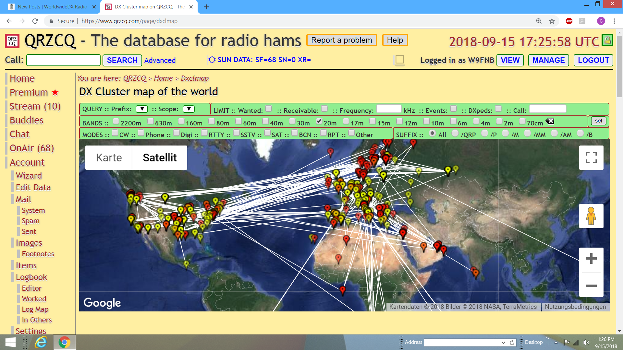Bookmark page with the star icon
Image resolution: width=623 pixels, height=350 pixels.
coord(552,21)
